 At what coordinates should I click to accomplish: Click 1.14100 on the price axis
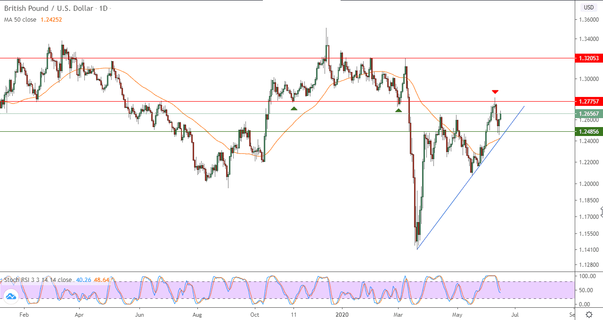click(589, 250)
